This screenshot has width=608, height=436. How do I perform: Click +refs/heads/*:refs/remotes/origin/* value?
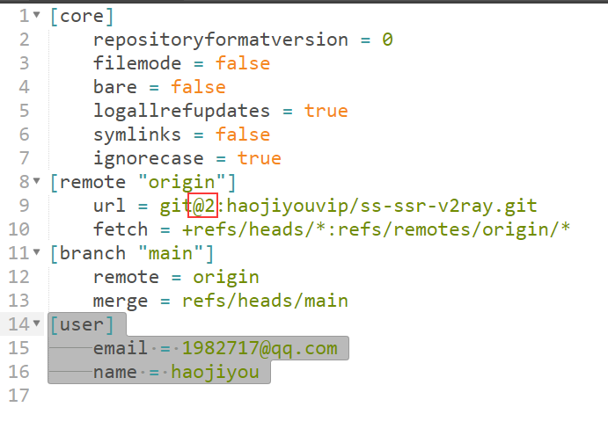(376, 229)
